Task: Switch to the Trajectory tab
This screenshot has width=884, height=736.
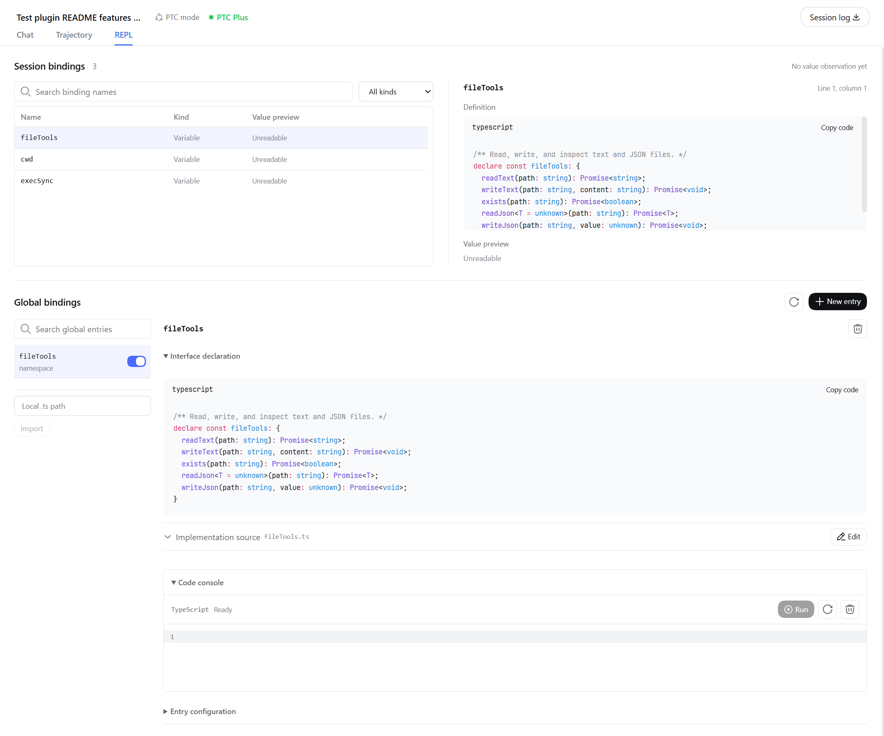Action: point(74,35)
